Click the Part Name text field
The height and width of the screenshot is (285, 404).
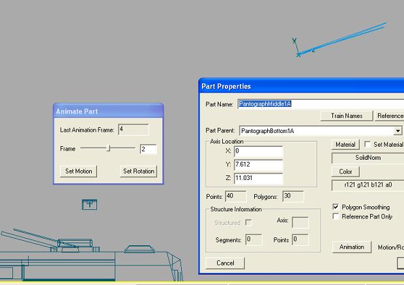tap(319, 104)
